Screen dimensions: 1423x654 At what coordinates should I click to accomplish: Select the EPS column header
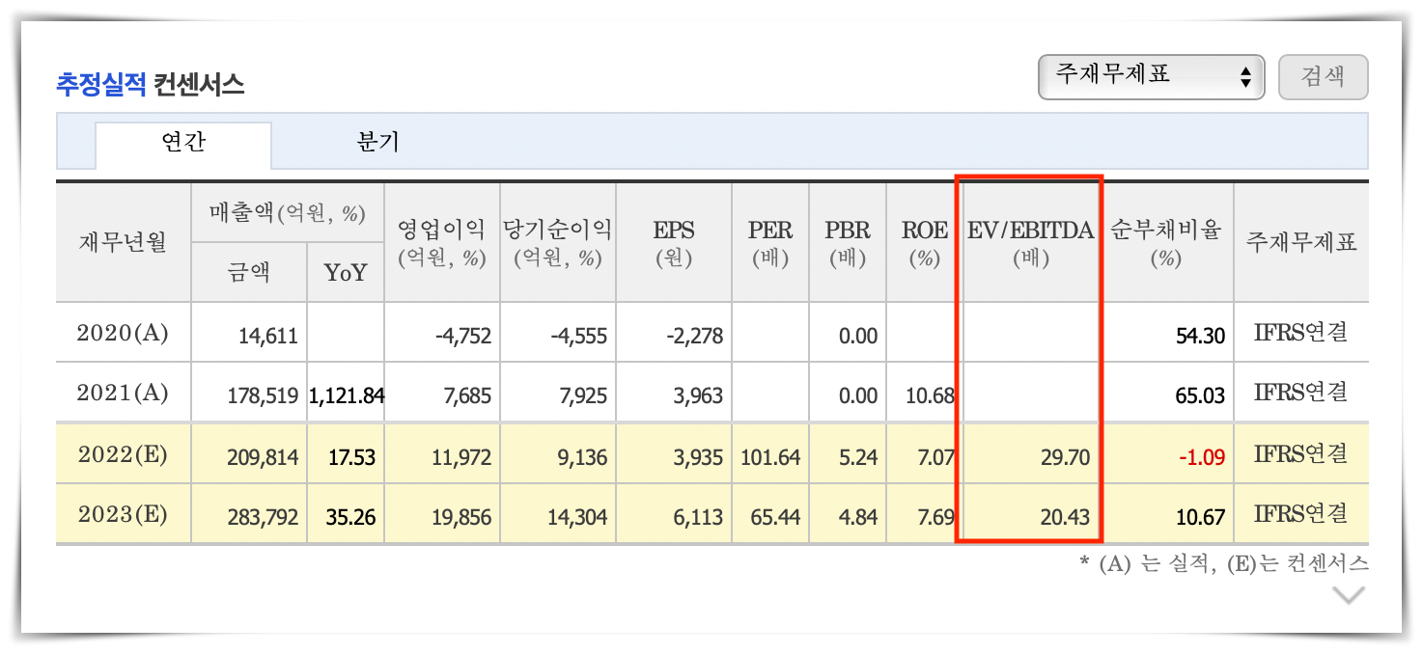673,243
